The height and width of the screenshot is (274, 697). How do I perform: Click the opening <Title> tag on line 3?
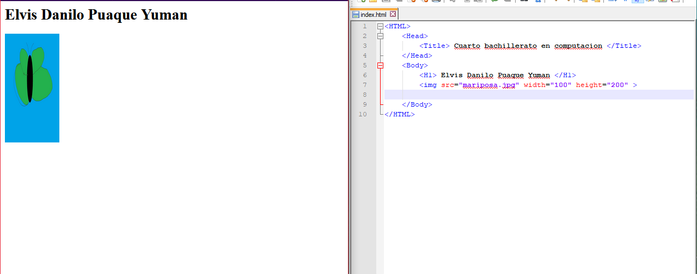tap(434, 46)
